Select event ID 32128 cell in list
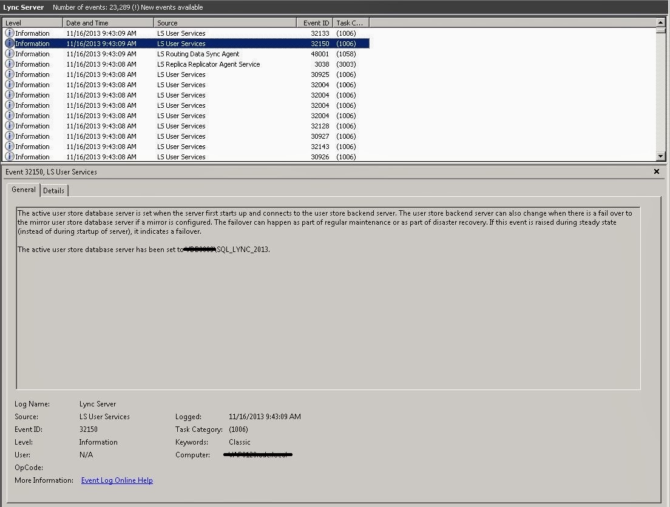The width and height of the screenshot is (670, 507). [x=320, y=126]
